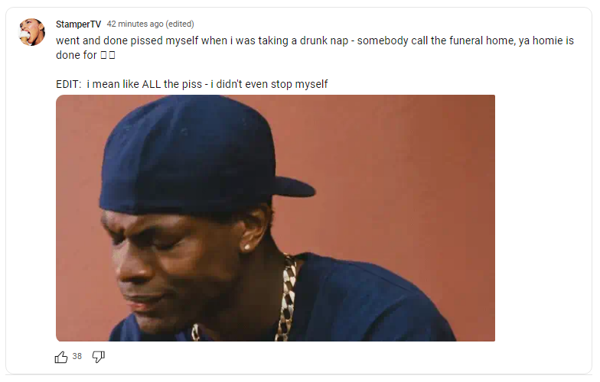Visit the StamperTV username link

78,24
